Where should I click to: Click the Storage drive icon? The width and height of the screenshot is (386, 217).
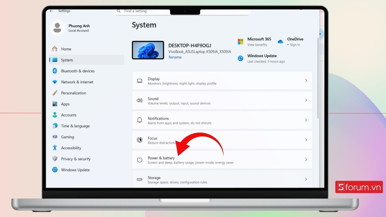[x=140, y=179]
